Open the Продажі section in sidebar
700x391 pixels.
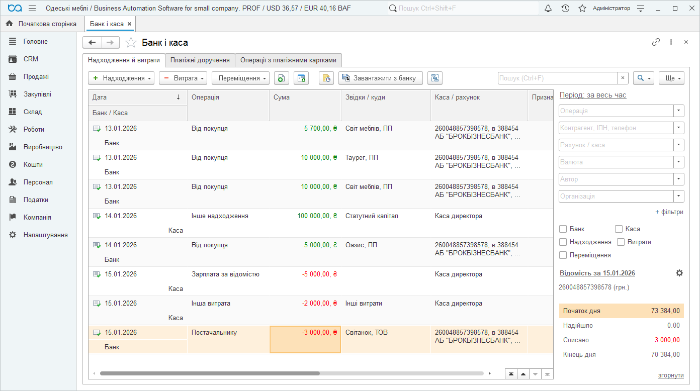point(36,77)
